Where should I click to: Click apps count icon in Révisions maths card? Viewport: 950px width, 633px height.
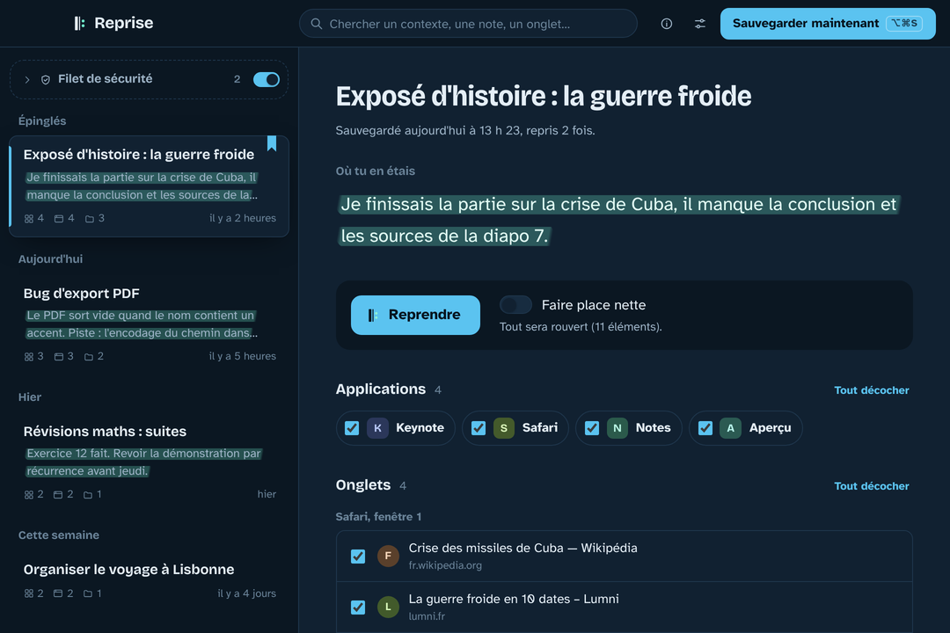(28, 495)
